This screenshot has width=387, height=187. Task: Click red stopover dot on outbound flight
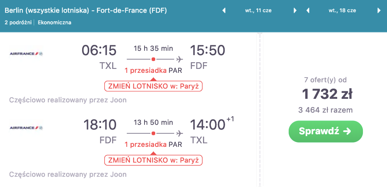[x=153, y=59]
